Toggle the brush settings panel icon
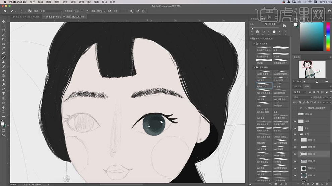Viewport: 332px width, 186px height. pyautogui.click(x=30, y=11)
